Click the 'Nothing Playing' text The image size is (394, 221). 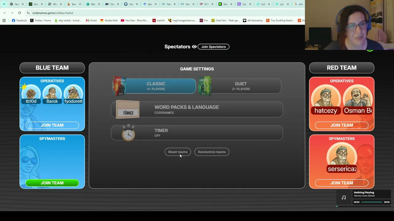[x=364, y=192]
